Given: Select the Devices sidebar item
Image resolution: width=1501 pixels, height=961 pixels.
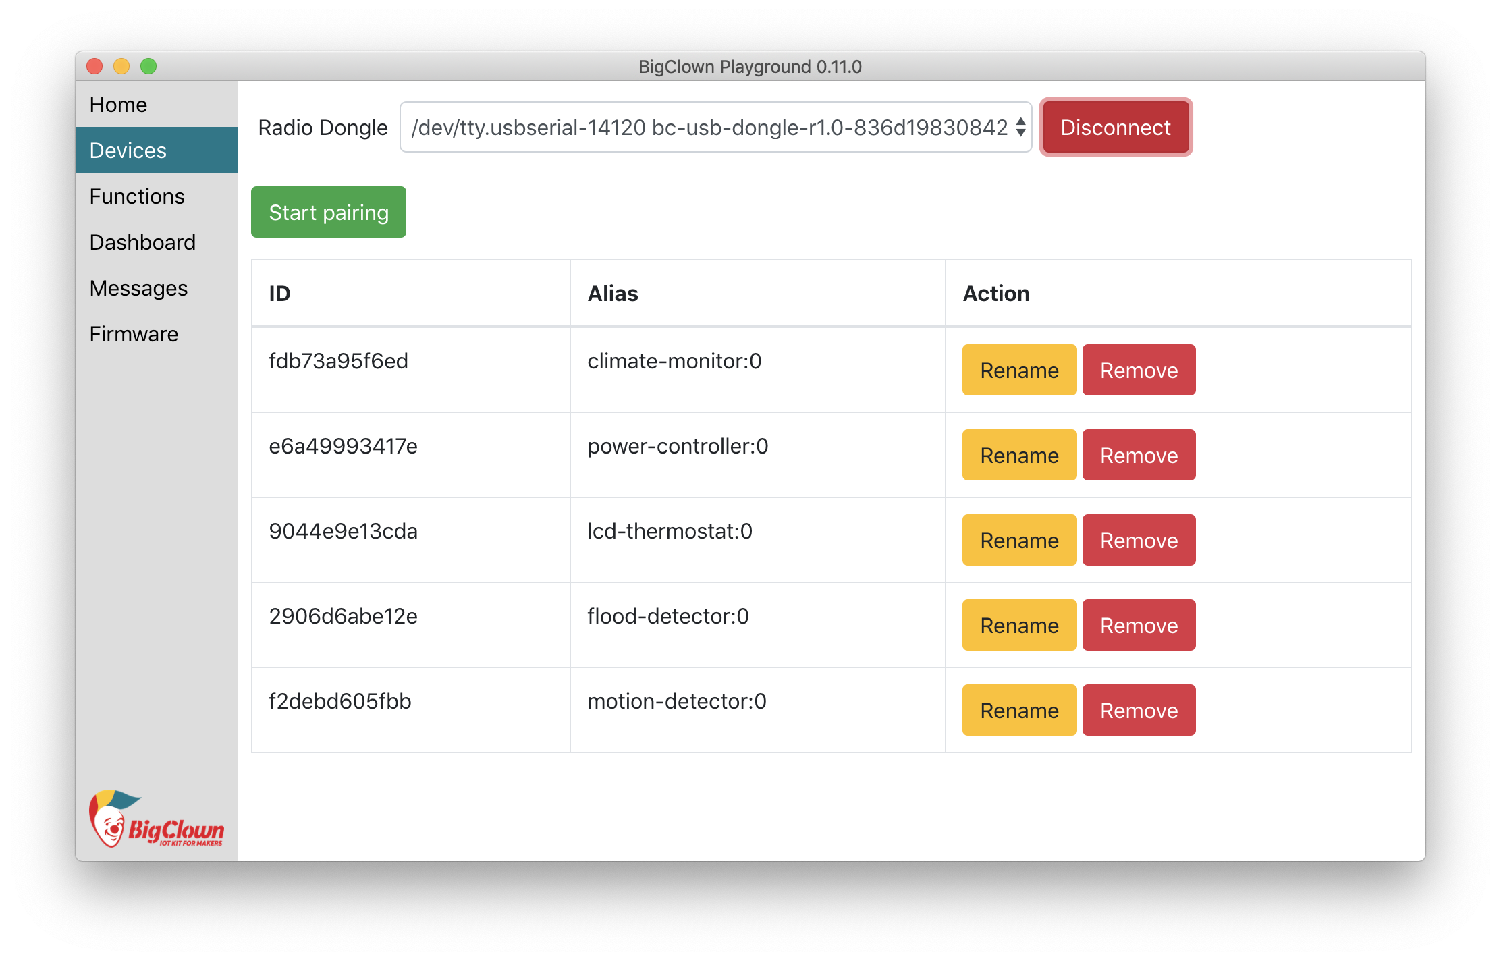Looking at the screenshot, I should 128,150.
